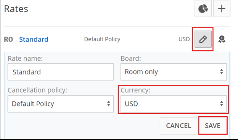Expand the Default Policy cancellation dropdown
The image size is (238, 140).
(x=61, y=104)
